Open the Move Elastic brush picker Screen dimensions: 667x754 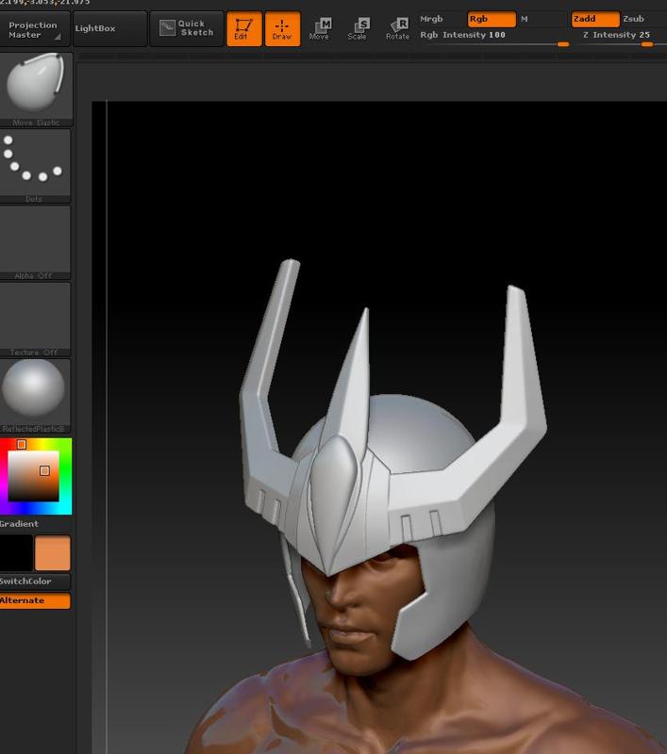36,90
